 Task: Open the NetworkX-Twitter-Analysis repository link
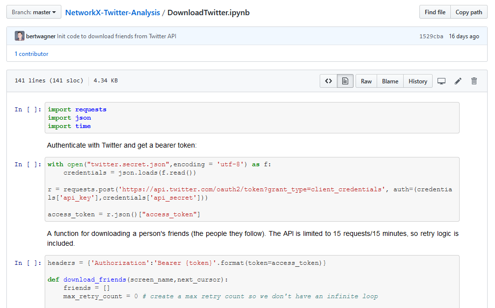(x=112, y=13)
